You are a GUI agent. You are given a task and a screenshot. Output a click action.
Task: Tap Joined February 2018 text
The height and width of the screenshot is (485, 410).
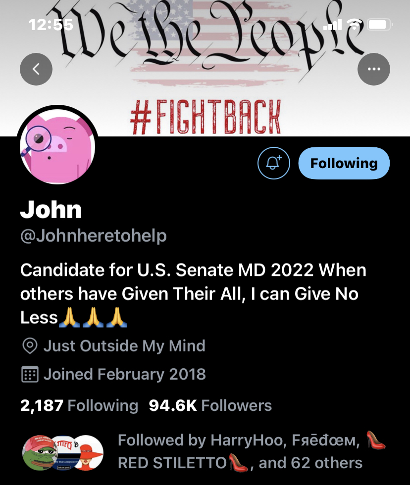point(124,374)
